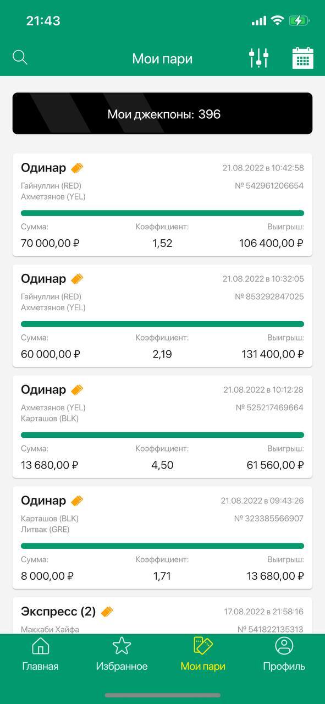Open the Мои джекпоны: 396 banner

coord(162,113)
